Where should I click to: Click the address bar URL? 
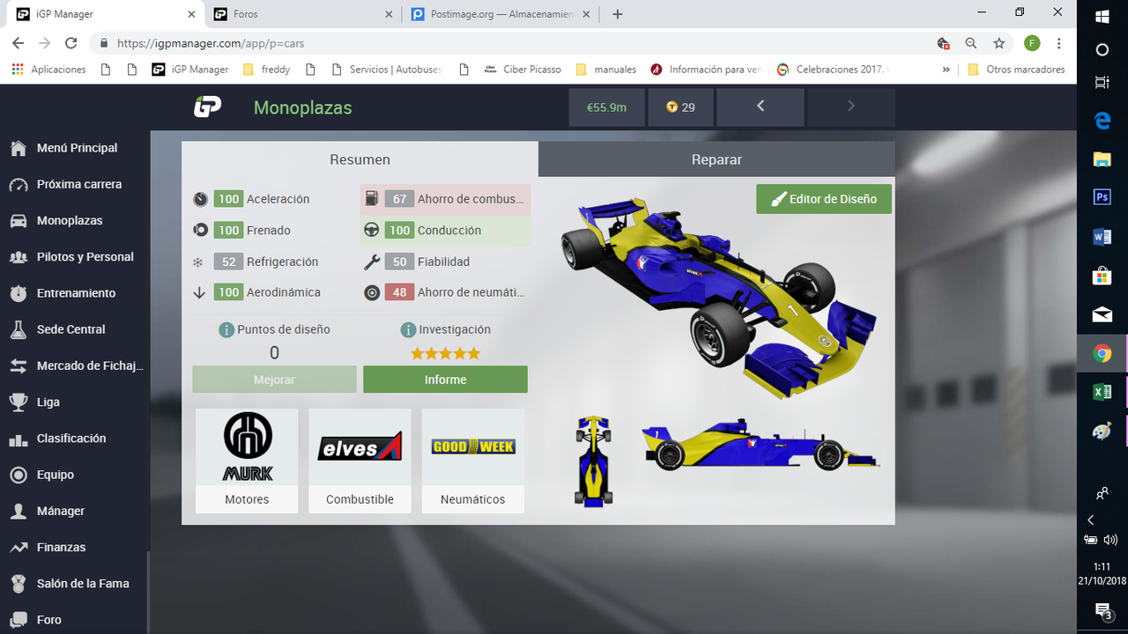tap(211, 43)
